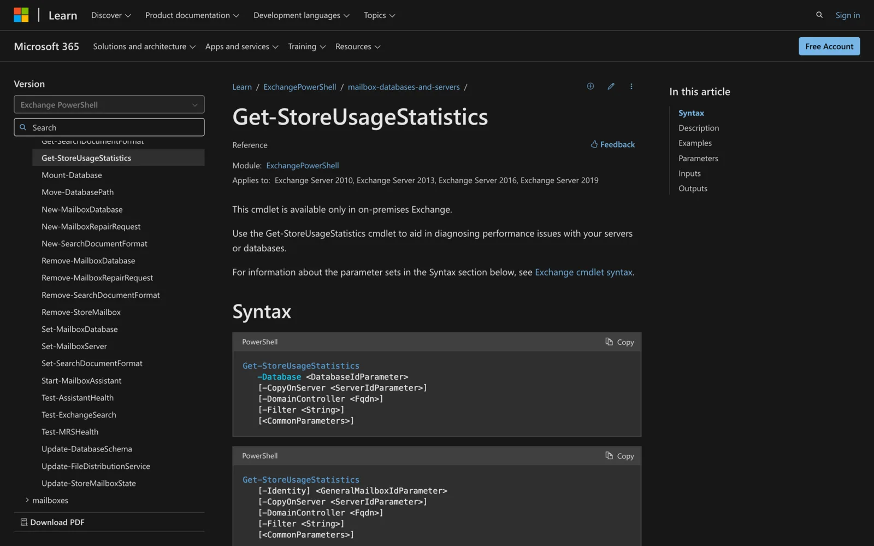Open the search magnifier icon in header

coord(819,15)
